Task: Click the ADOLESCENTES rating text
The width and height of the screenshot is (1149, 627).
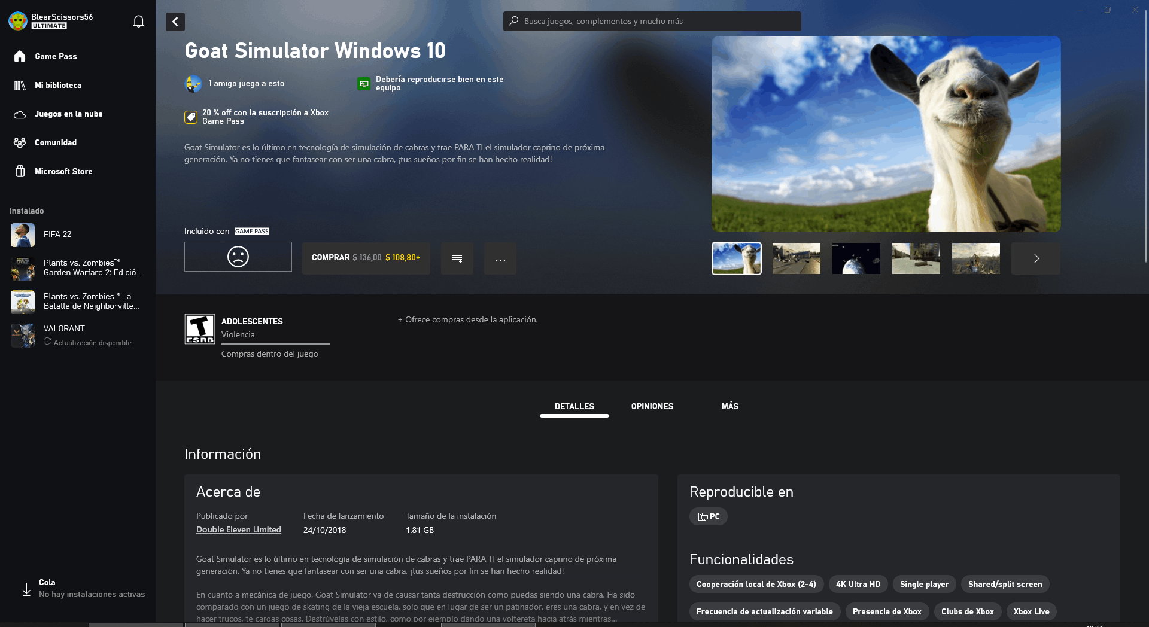Action: [252, 321]
